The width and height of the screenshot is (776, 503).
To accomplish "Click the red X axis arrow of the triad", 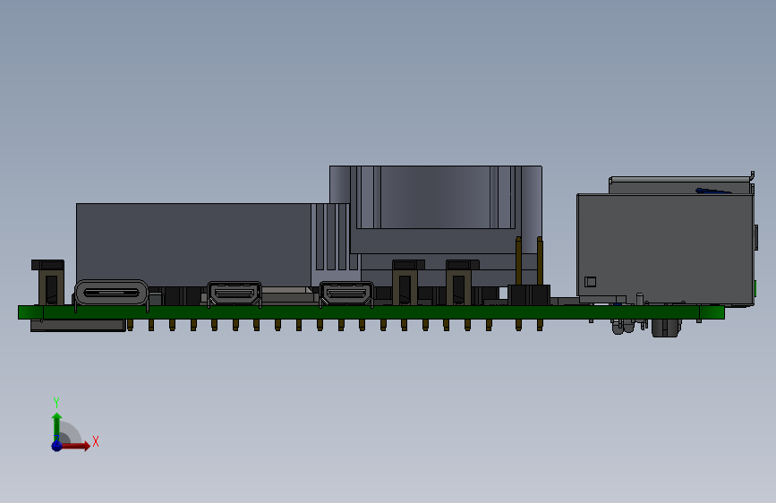I will pyautogui.click(x=76, y=446).
